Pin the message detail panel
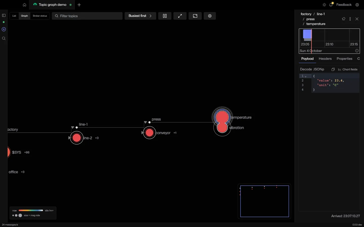The width and height of the screenshot is (364, 227). pyautogui.click(x=344, y=19)
